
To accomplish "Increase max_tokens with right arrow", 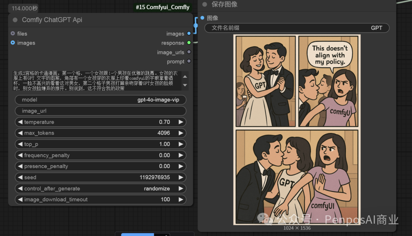I will pyautogui.click(x=181, y=133).
